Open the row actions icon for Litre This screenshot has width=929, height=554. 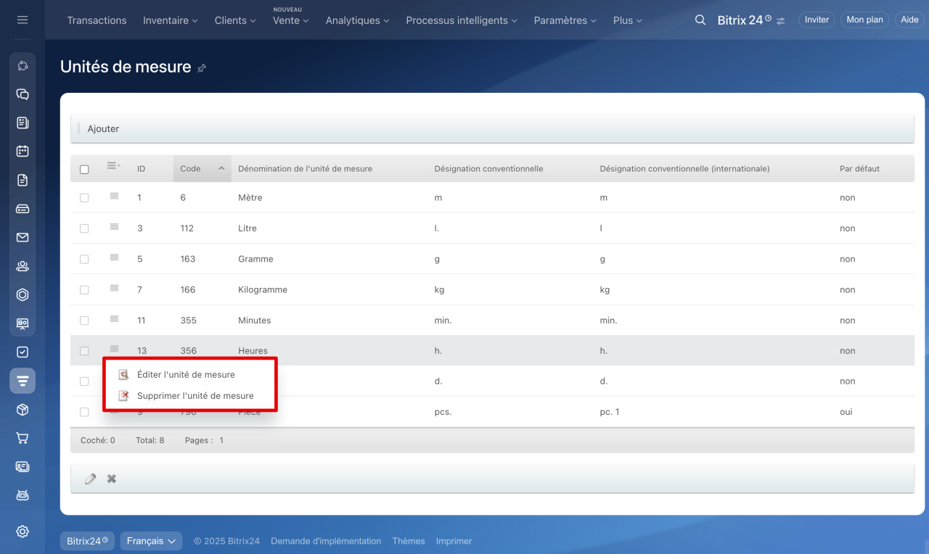click(x=114, y=226)
